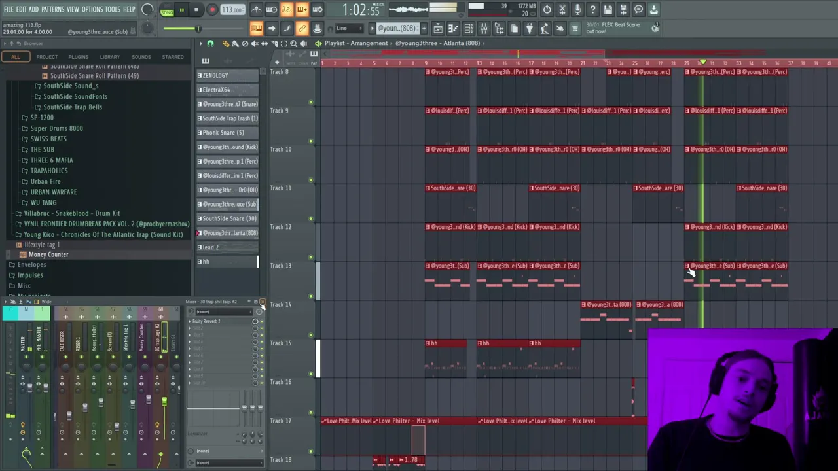Expand the SP-1200 folder
The height and width of the screenshot is (471, 838).
pyautogui.click(x=42, y=118)
